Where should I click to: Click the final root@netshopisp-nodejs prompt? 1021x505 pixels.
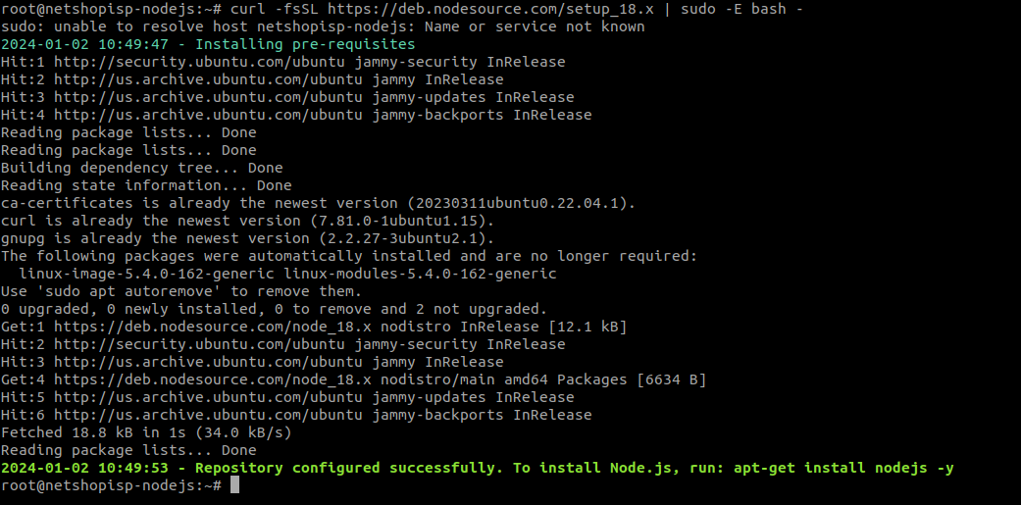pyautogui.click(x=112, y=485)
